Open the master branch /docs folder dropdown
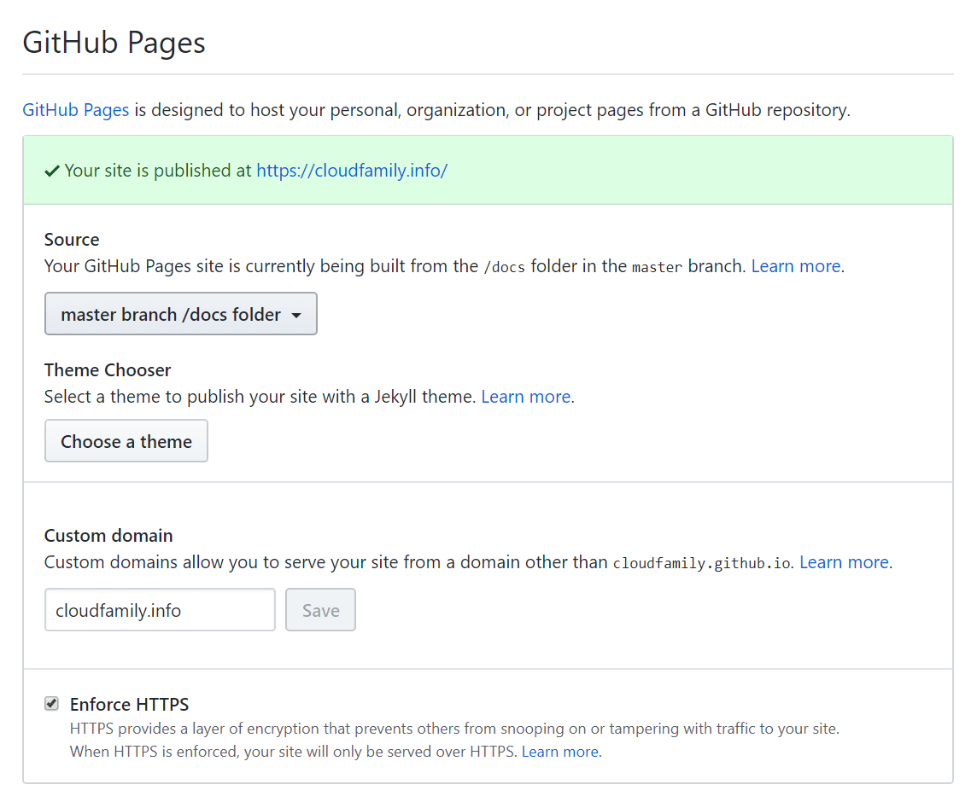Image resolution: width=977 pixels, height=802 pixels. point(181,314)
